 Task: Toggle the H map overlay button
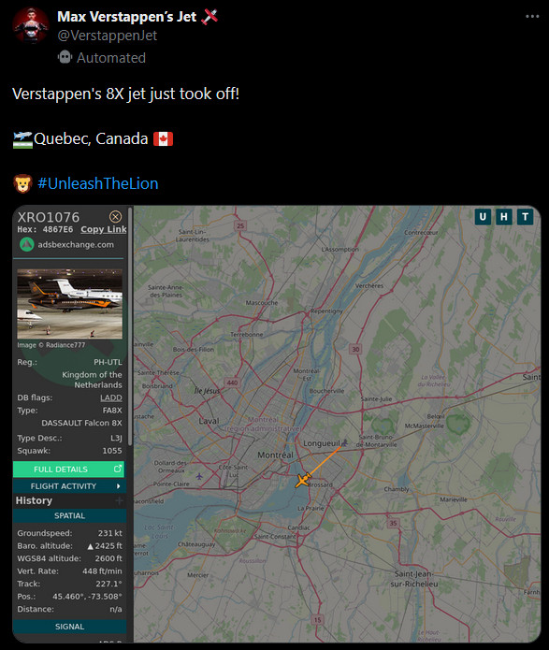tap(504, 216)
